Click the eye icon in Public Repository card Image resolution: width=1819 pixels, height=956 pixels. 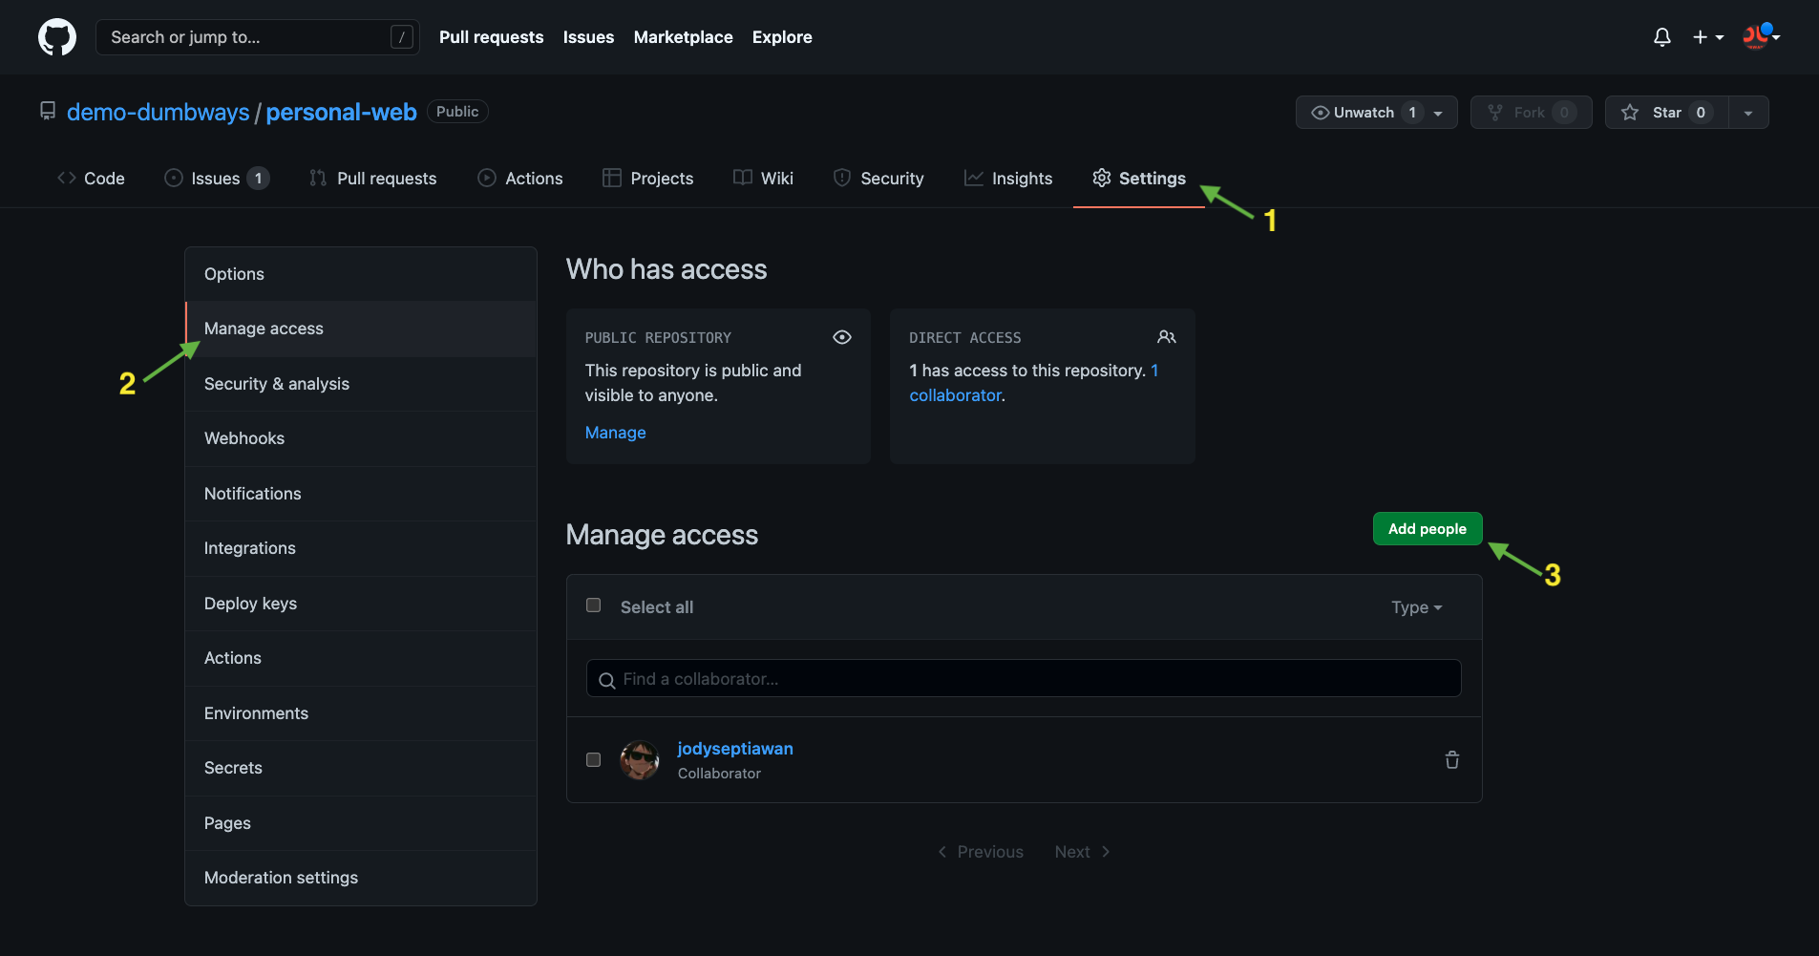click(841, 337)
